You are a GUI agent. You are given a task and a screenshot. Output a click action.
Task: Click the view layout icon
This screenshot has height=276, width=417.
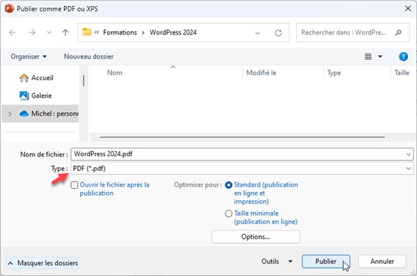[x=369, y=56]
